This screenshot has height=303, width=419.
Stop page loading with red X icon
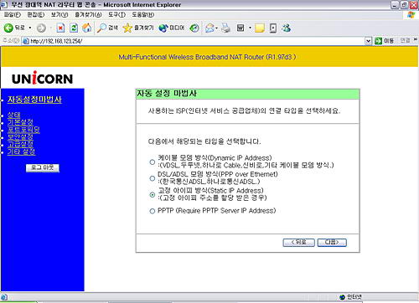pos(60,28)
